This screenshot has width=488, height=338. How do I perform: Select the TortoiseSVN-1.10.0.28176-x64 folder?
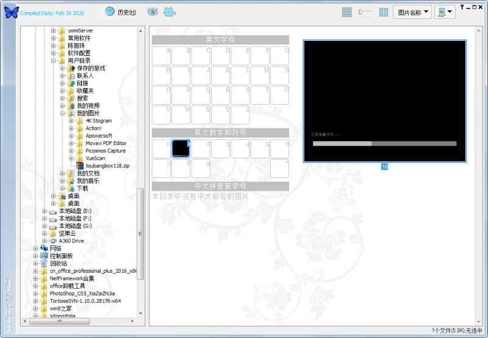[85, 301]
